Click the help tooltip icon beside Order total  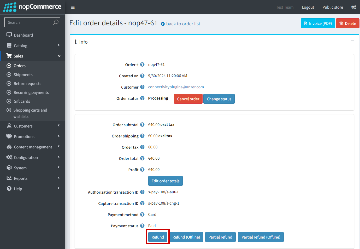click(x=142, y=158)
